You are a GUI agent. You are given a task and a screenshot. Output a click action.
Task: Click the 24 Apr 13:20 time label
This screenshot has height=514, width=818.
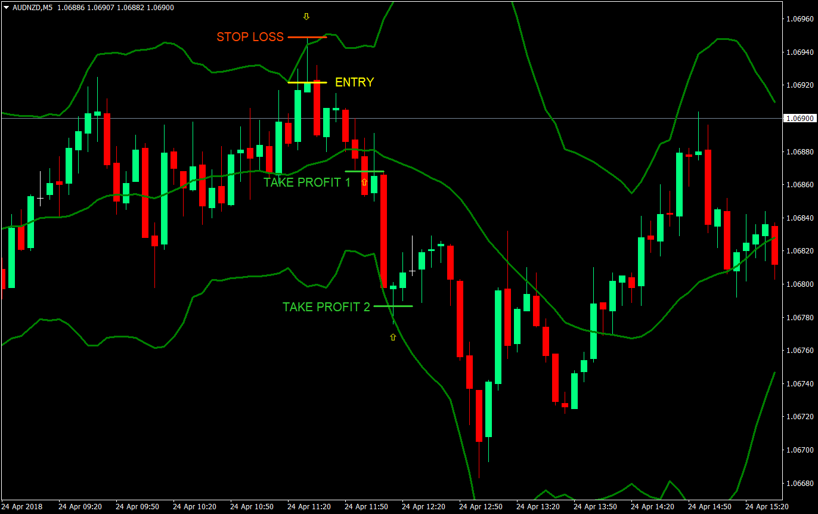[538, 507]
